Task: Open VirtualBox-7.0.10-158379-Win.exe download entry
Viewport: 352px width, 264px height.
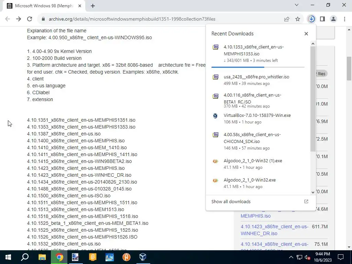Action: [x=258, y=119]
